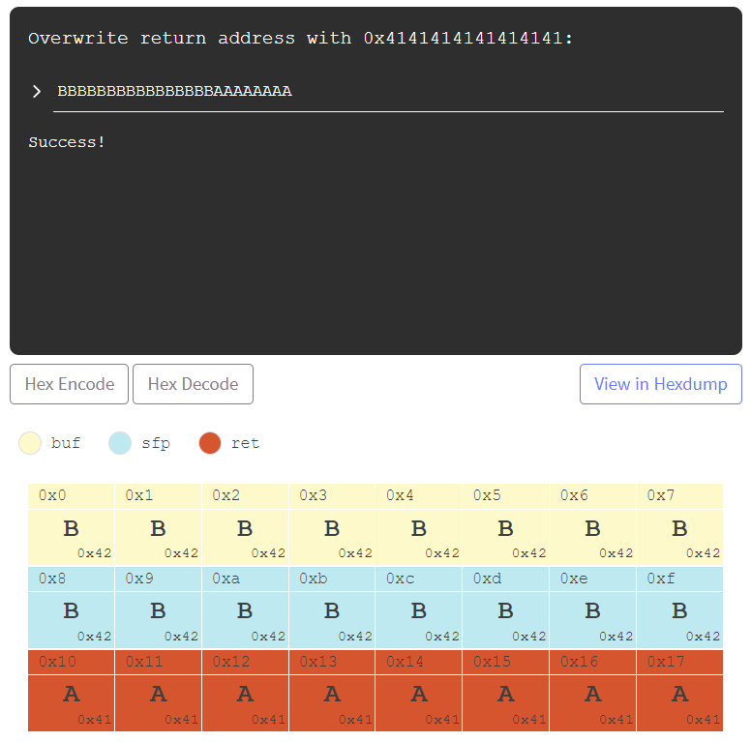Click the 'Success!' message text
751x742 pixels.
click(x=67, y=142)
